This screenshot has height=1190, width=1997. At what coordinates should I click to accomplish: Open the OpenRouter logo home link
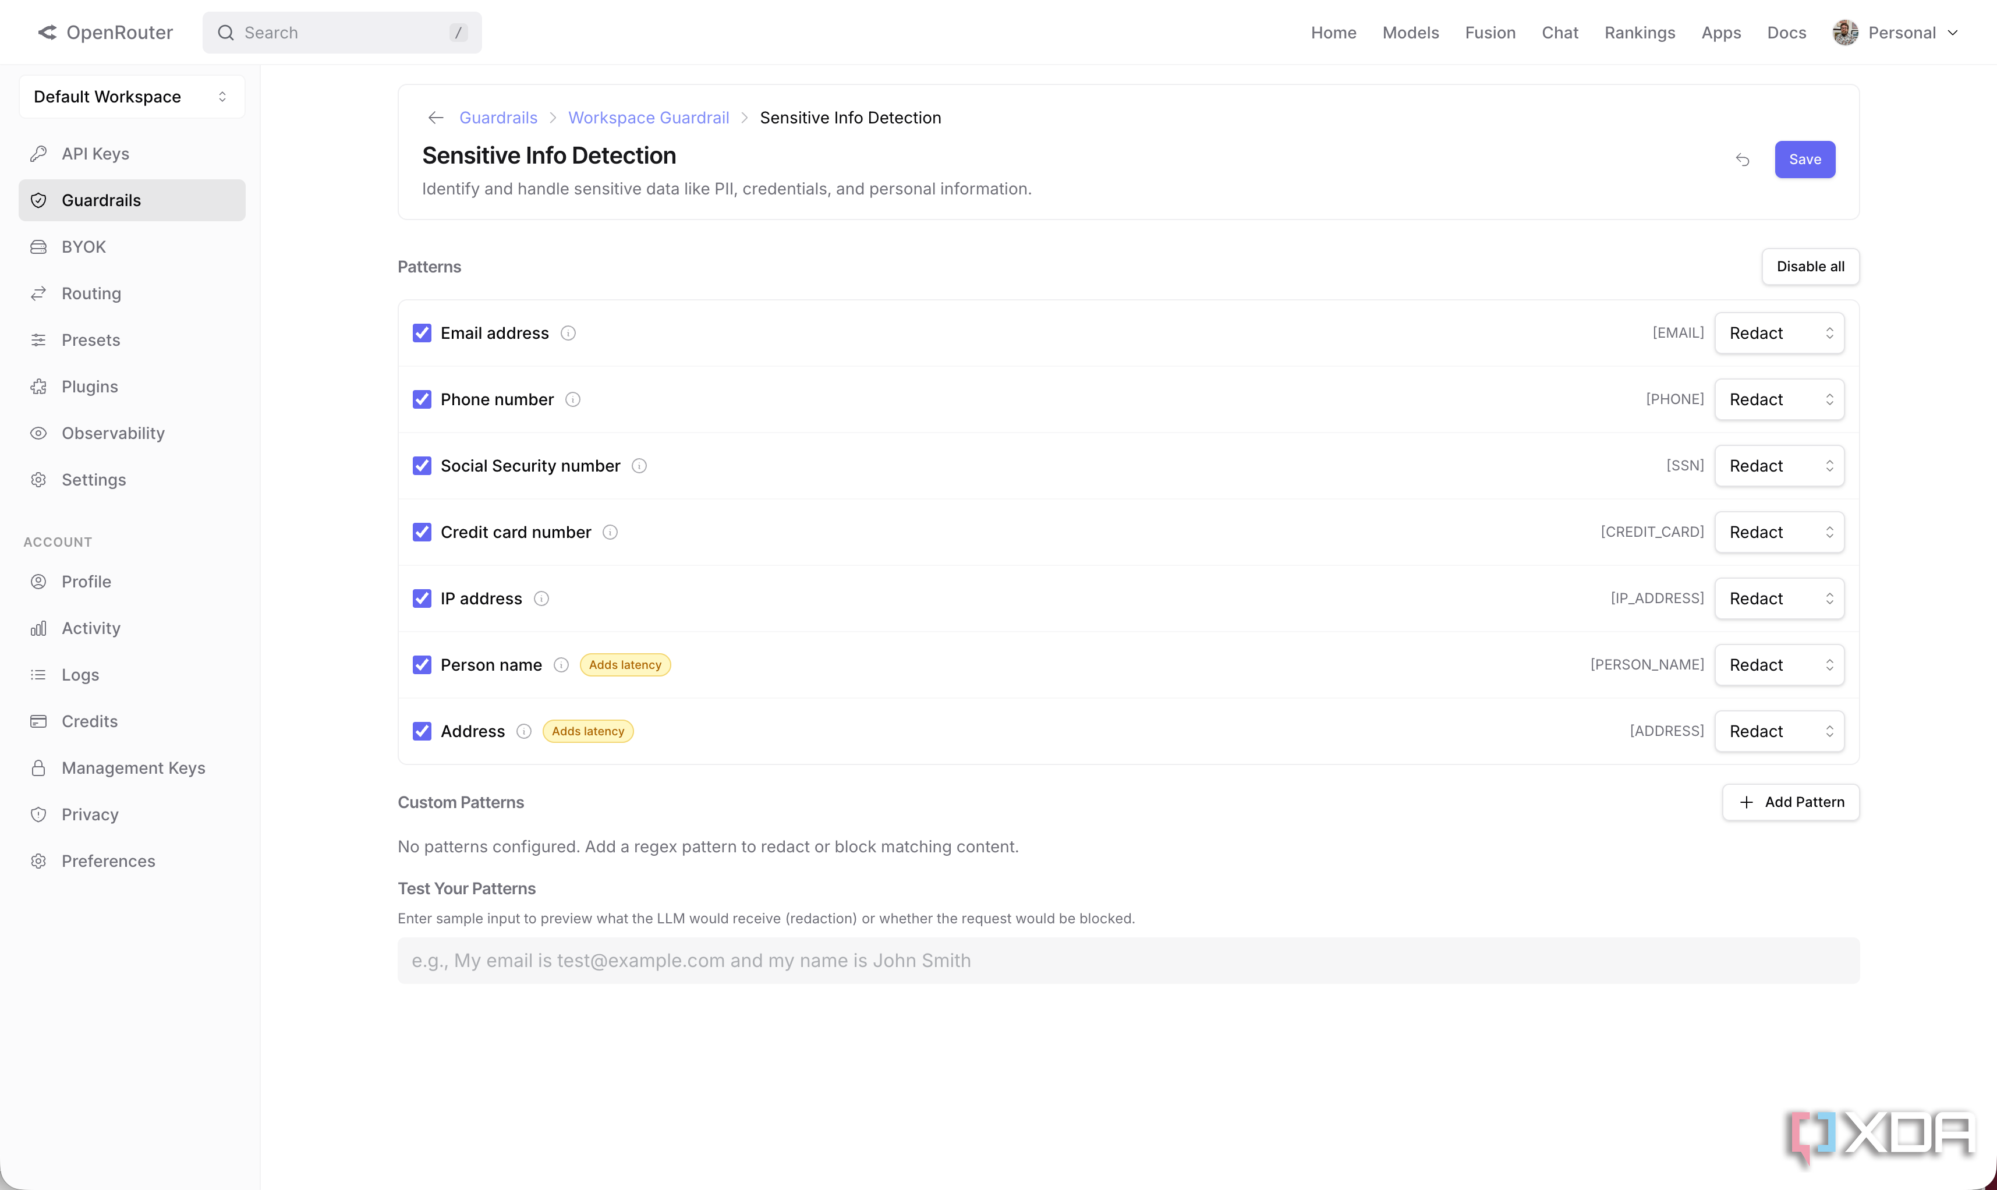pyautogui.click(x=105, y=33)
